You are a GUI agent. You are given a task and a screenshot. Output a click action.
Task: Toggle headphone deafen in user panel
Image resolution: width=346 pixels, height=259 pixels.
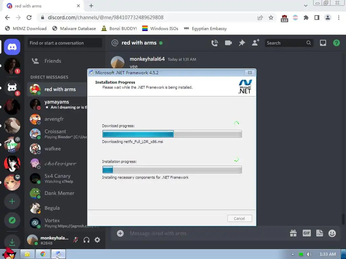click(x=86, y=240)
